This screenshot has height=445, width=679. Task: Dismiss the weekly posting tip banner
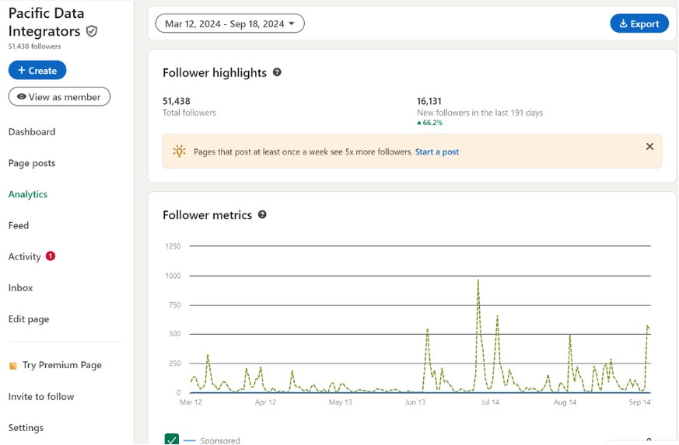pyautogui.click(x=649, y=147)
